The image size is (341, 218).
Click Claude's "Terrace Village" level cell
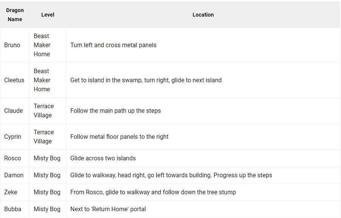click(x=43, y=111)
